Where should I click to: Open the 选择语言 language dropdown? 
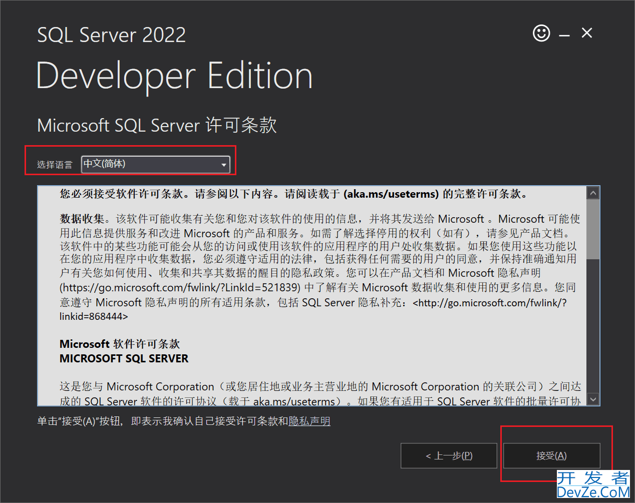156,164
